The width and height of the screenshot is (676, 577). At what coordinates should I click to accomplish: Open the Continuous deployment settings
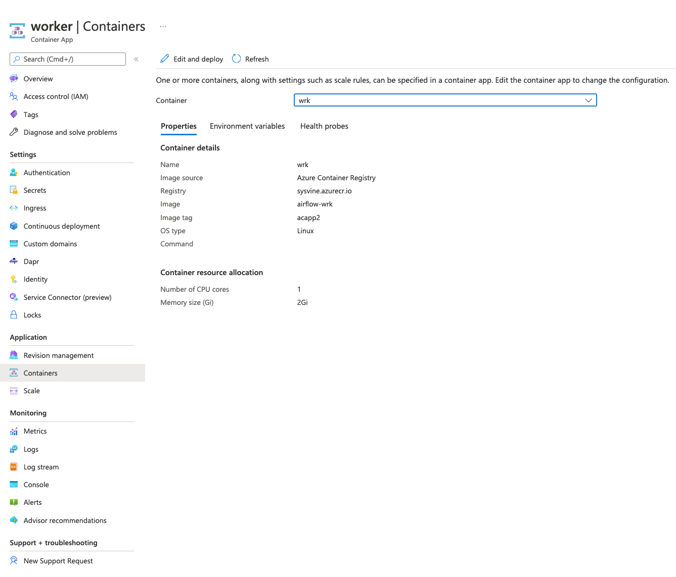(x=62, y=226)
